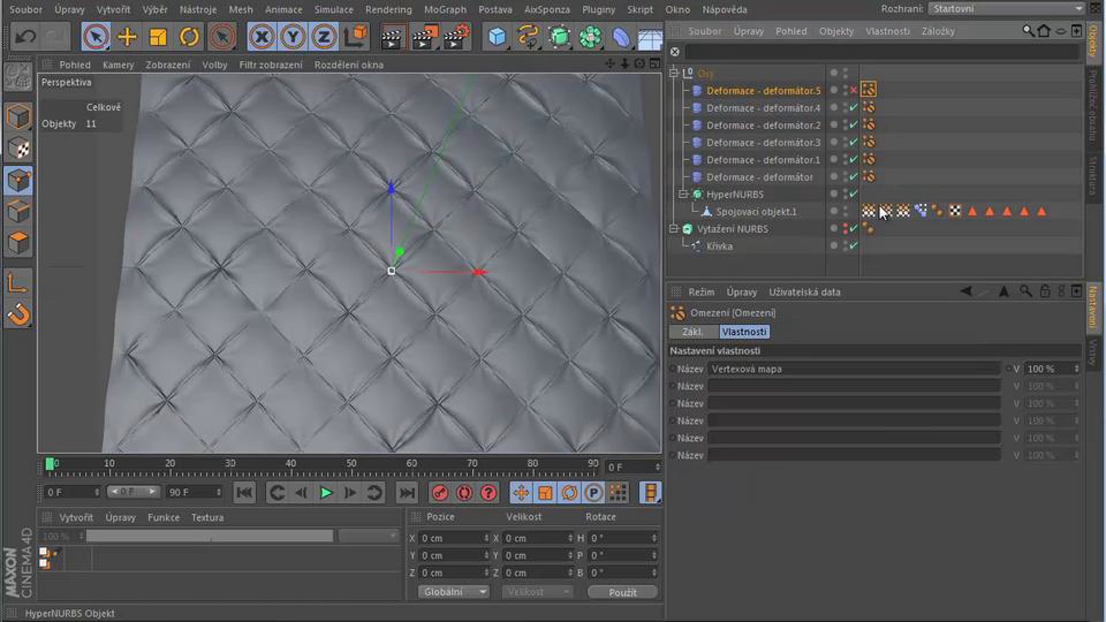
Task: Switch to points mode
Action: (18, 180)
